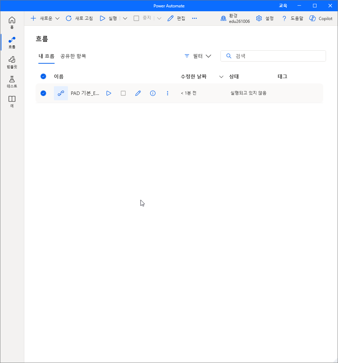Sort by Name (이름) column header
338x363 pixels.
(x=58, y=76)
